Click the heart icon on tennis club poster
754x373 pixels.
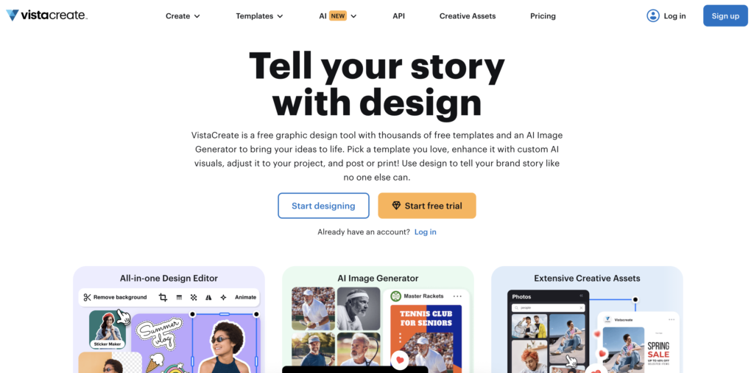pos(399,360)
